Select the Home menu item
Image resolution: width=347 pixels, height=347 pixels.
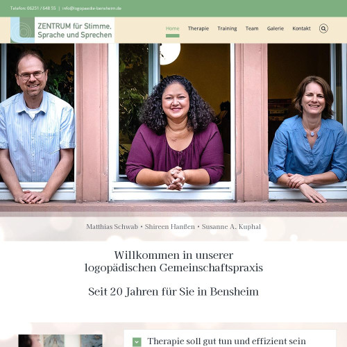pos(173,28)
